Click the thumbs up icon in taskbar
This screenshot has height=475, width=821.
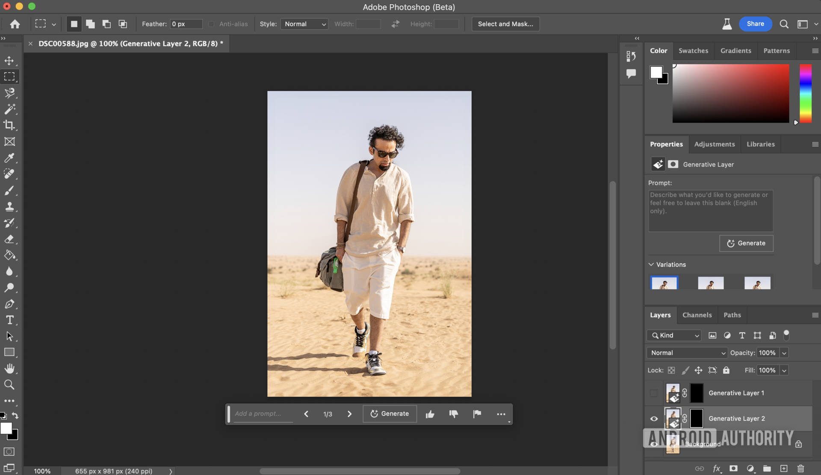coord(430,414)
